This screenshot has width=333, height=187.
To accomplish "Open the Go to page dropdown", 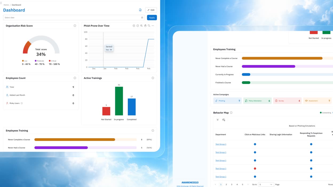I will click(x=266, y=184).
